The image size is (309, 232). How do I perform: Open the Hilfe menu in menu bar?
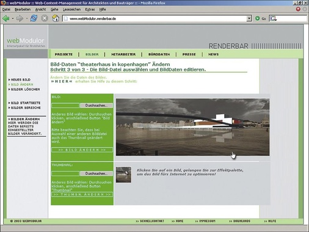point(103,9)
